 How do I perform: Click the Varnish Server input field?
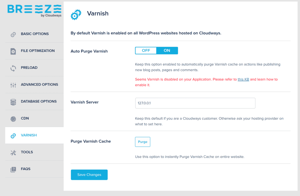(195, 103)
